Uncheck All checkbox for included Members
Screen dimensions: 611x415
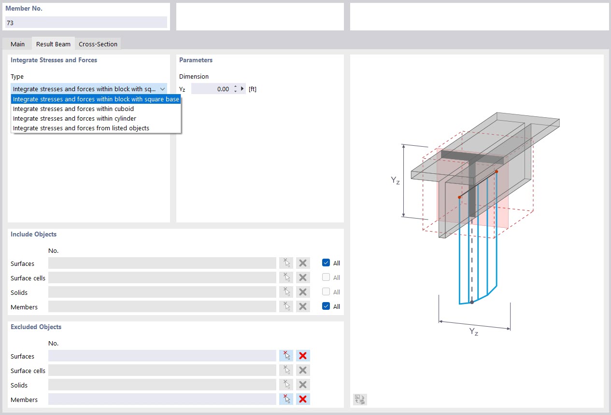[326, 306]
